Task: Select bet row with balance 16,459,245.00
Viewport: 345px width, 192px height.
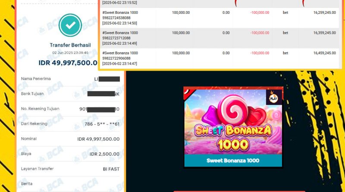Action: point(220,58)
